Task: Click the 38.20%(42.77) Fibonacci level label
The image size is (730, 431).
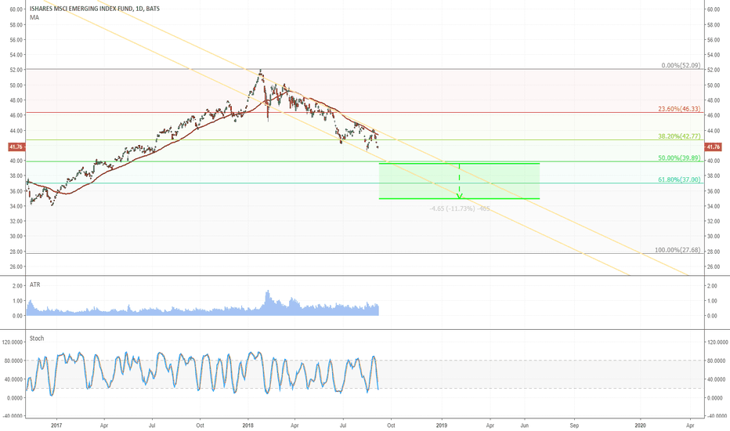Action: point(679,136)
